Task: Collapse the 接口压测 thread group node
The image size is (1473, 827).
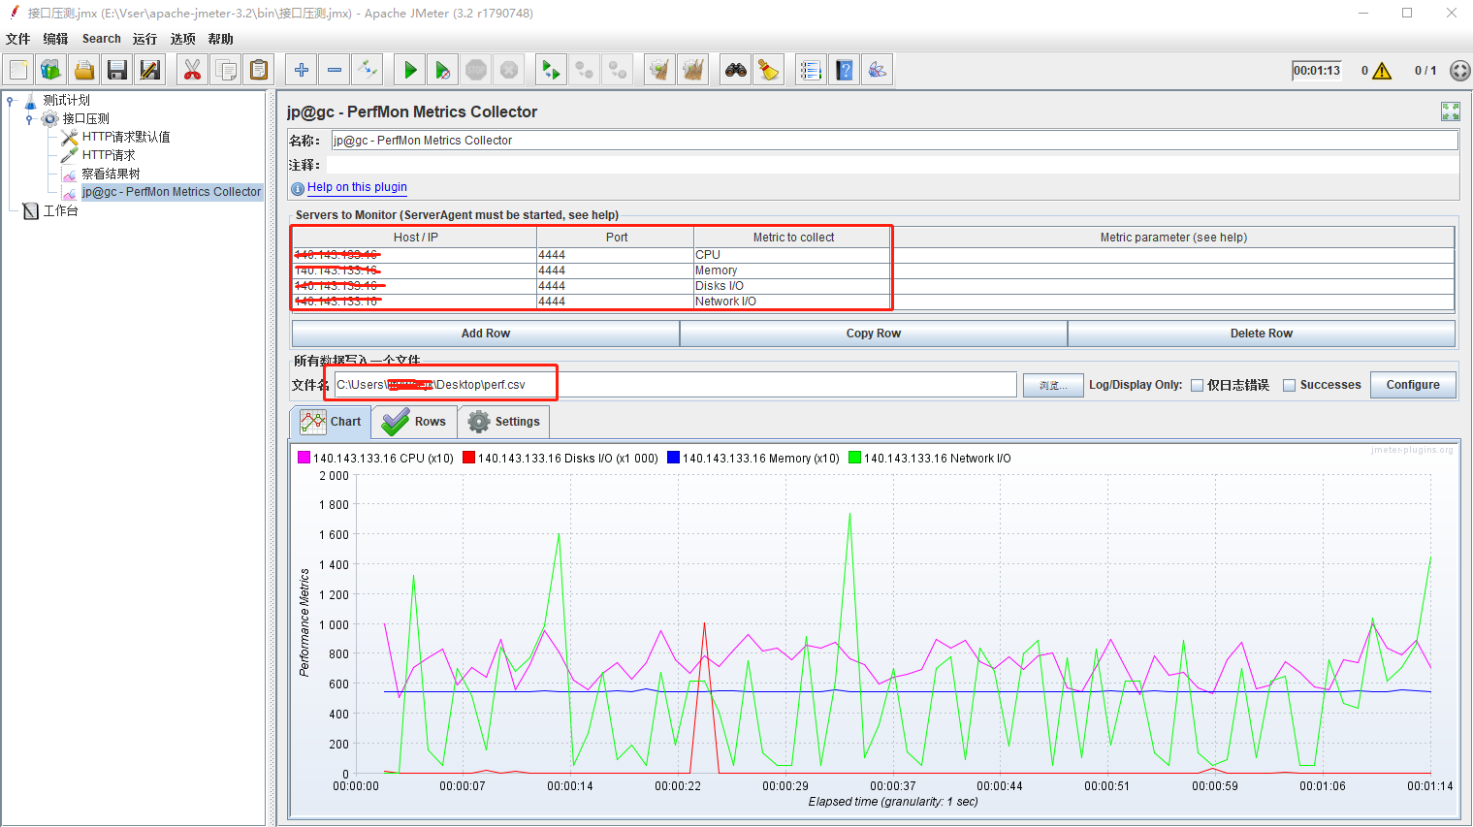Action: [30, 119]
